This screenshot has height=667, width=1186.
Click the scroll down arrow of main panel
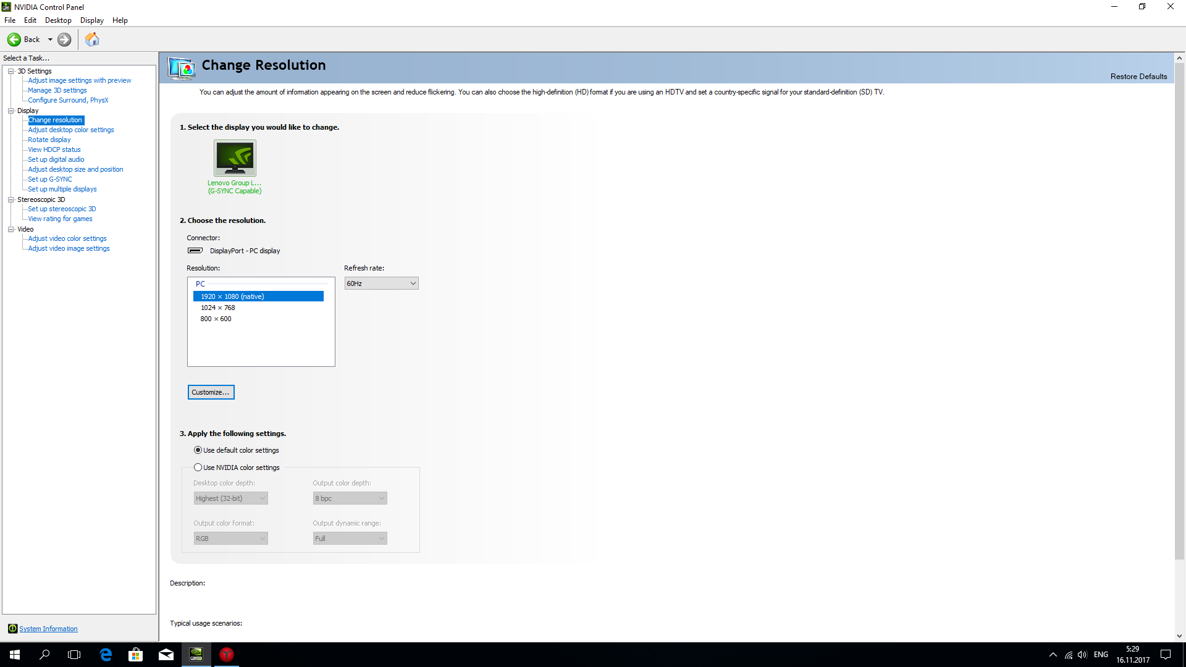pyautogui.click(x=1179, y=636)
